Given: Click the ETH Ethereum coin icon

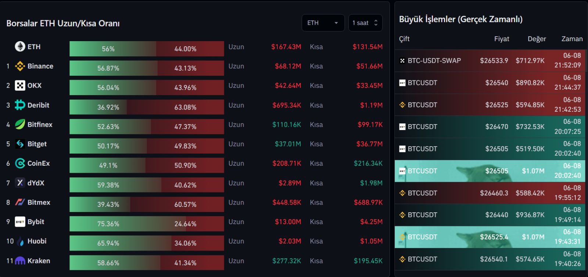Looking at the screenshot, I should click(x=20, y=47).
